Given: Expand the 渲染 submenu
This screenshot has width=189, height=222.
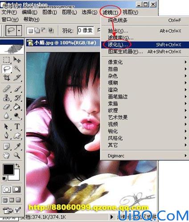Looking at the screenshot, I should point(145,90).
